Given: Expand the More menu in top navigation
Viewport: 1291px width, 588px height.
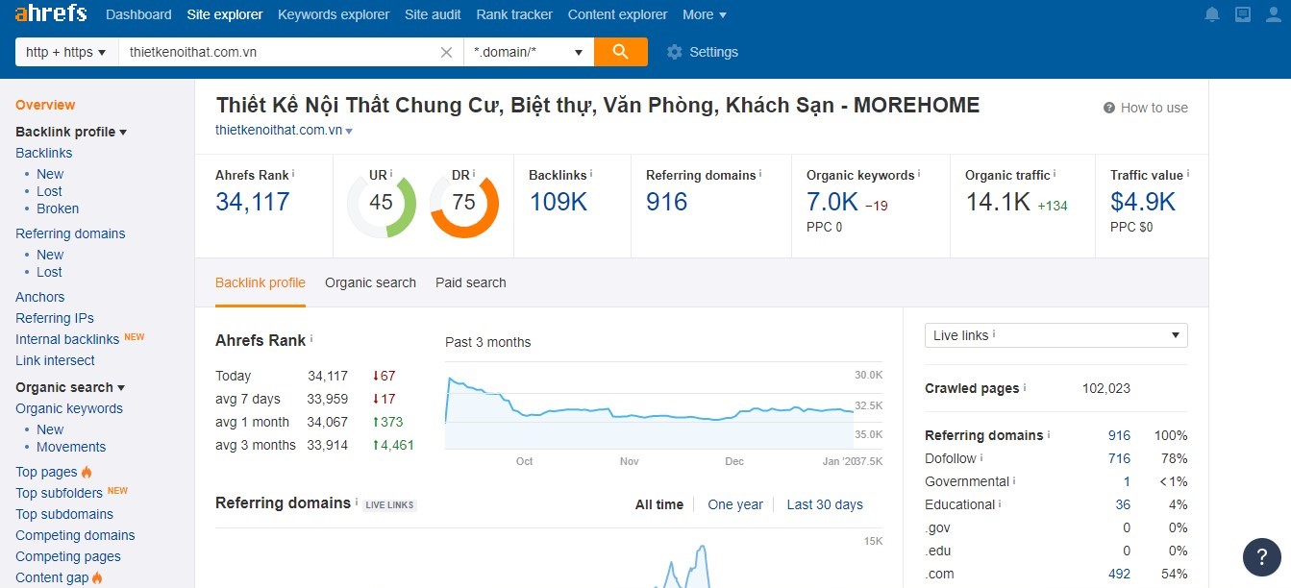Looking at the screenshot, I should 704,14.
